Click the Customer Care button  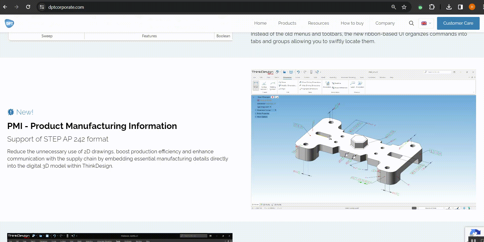pos(458,23)
